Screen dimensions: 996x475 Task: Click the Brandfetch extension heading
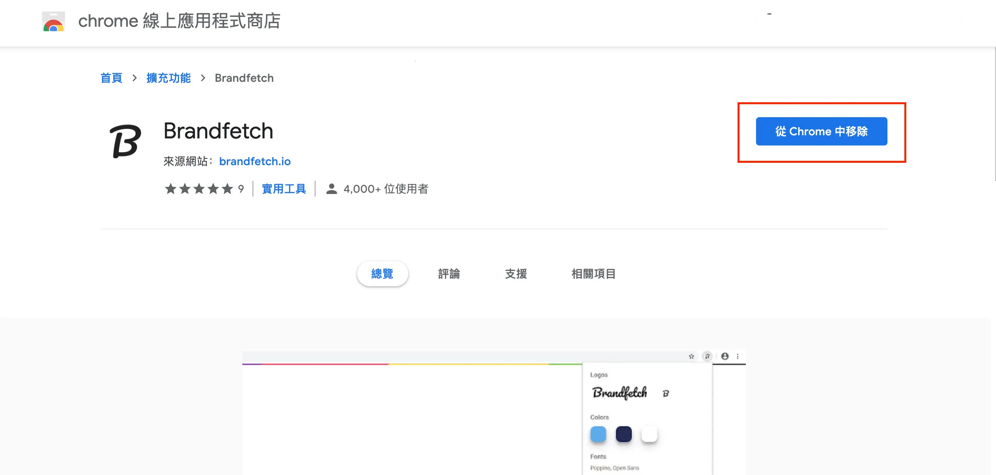coord(218,131)
